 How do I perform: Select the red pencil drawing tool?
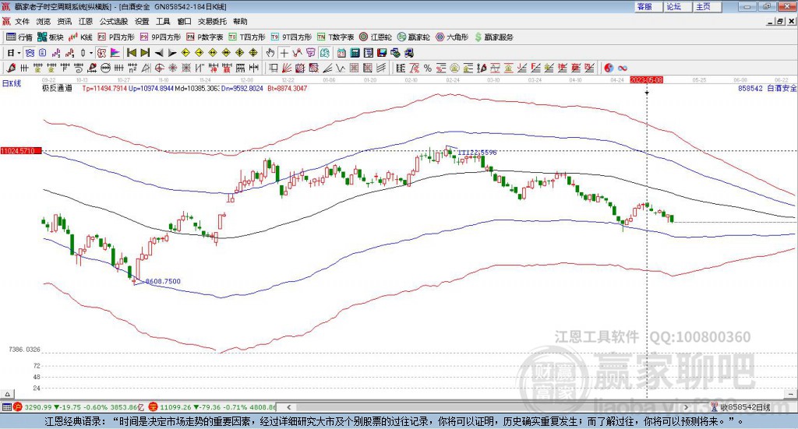(11, 68)
